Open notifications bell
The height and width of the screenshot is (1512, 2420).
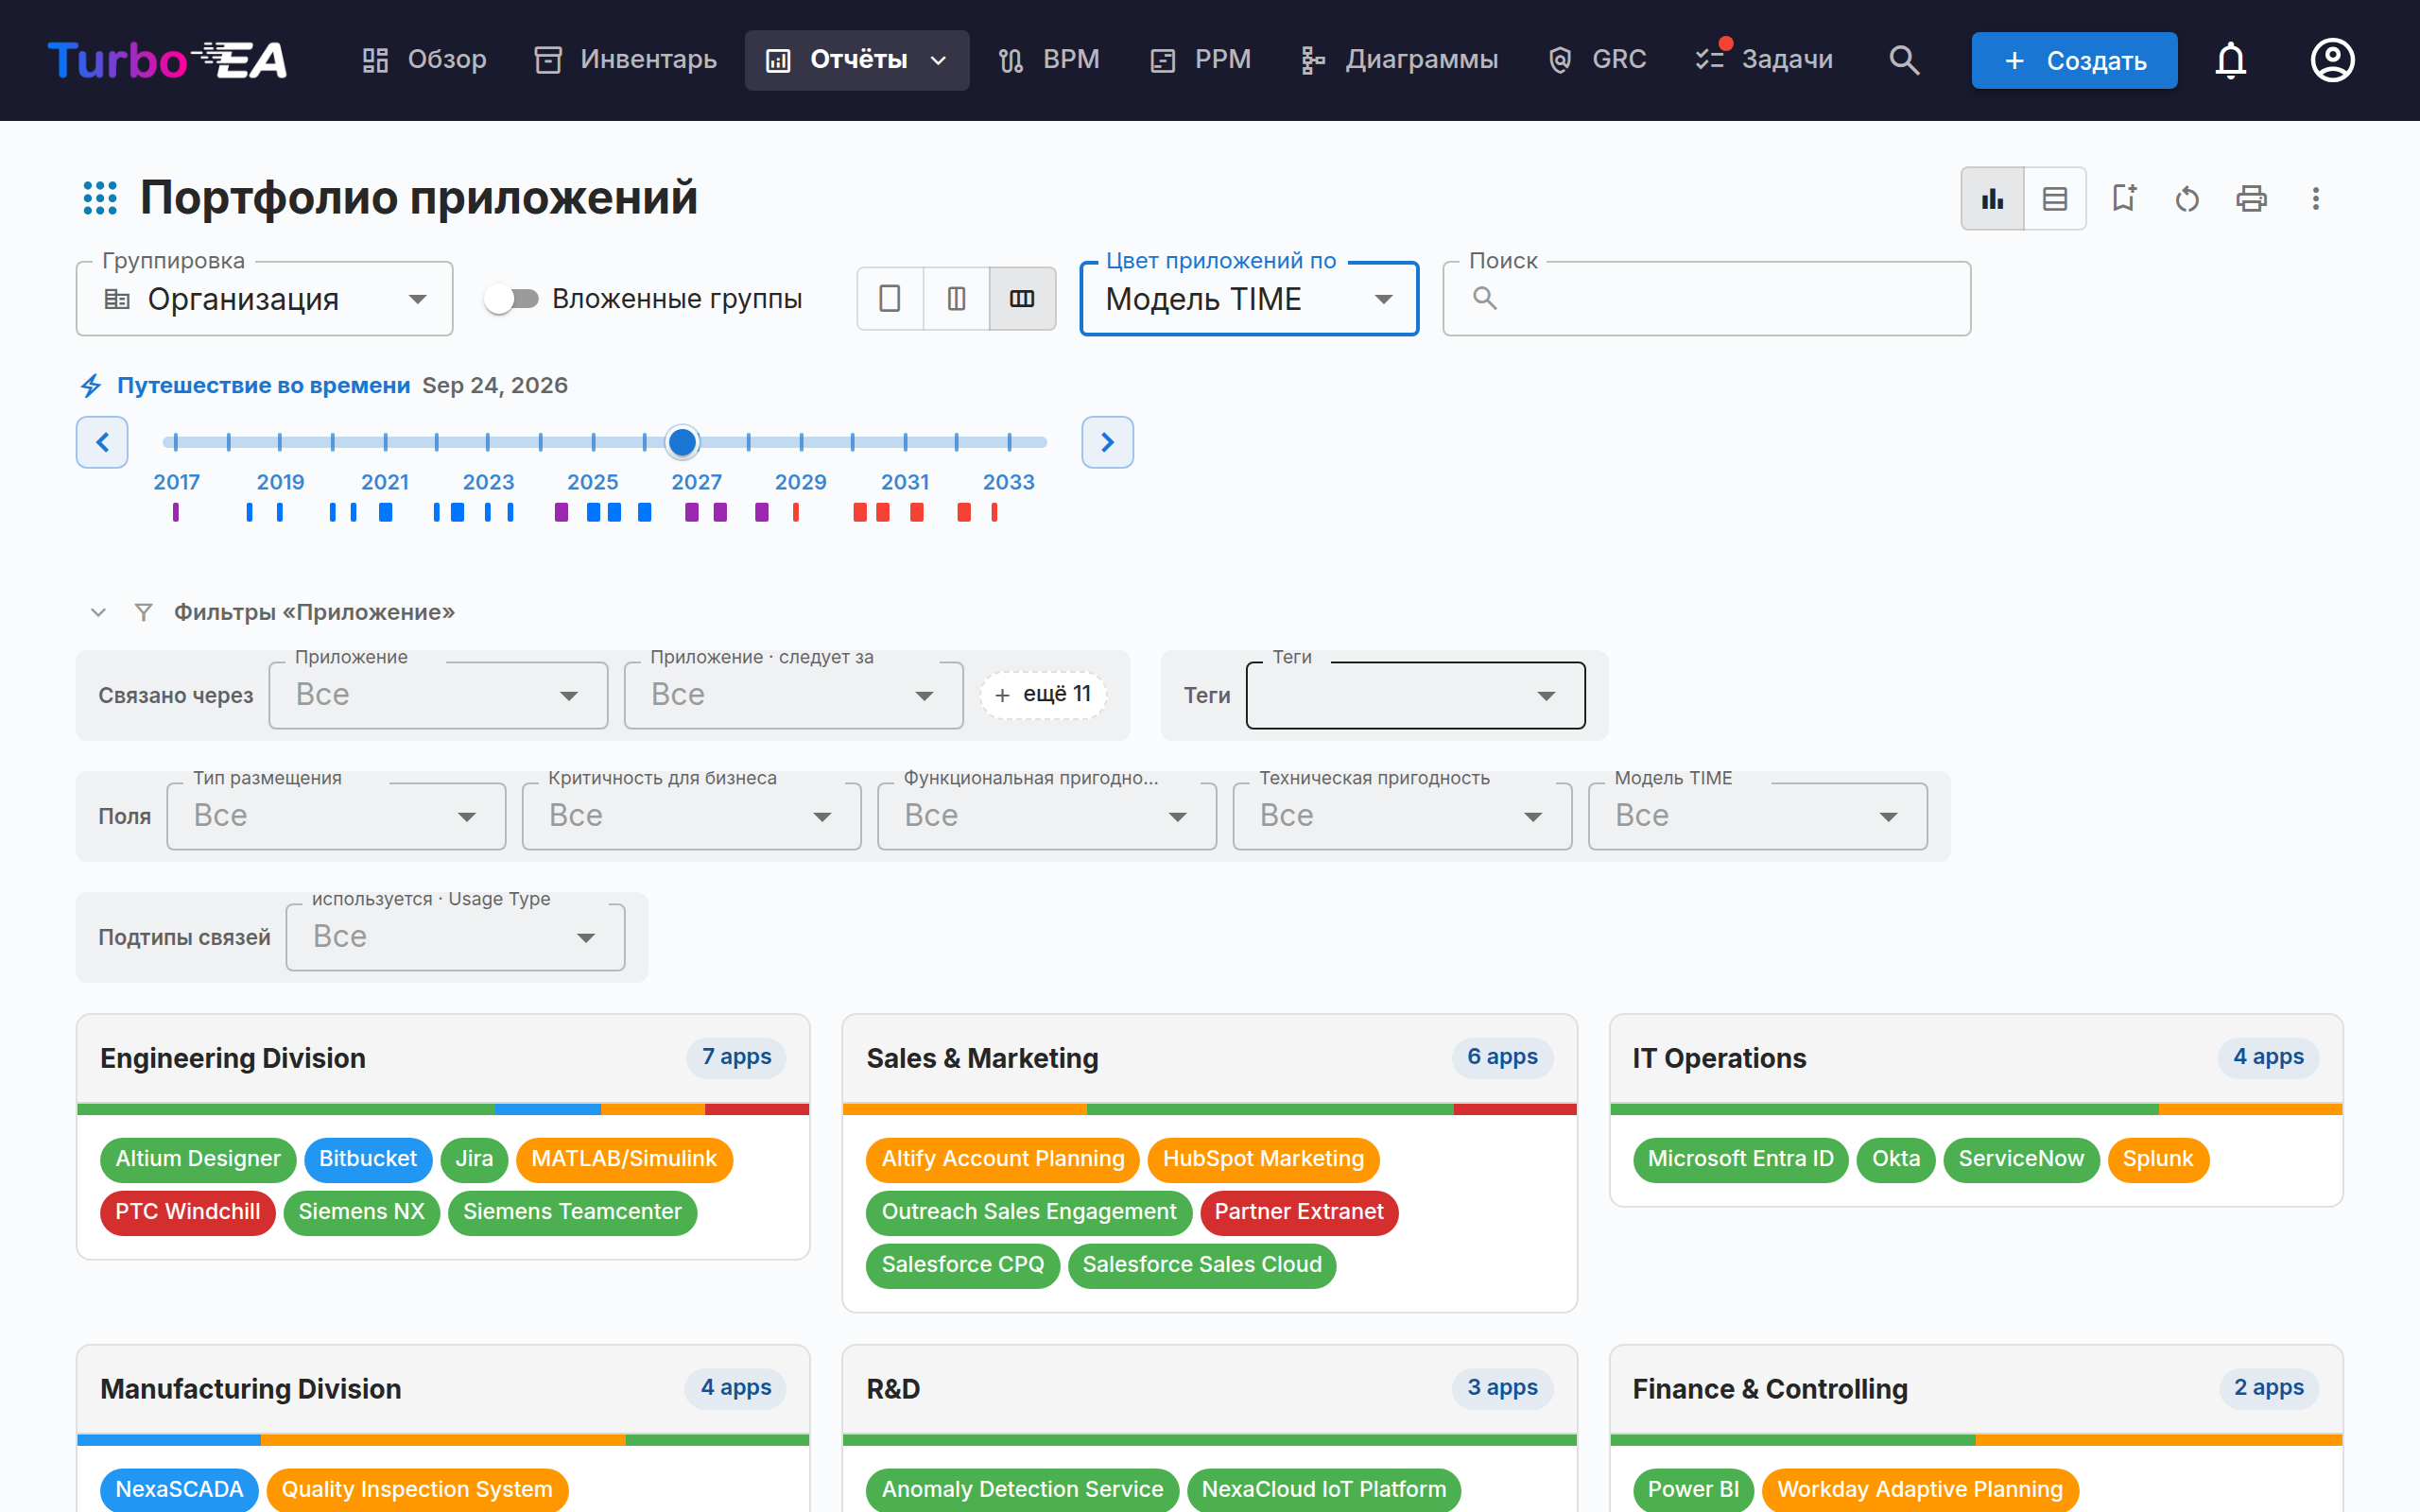[x=2230, y=60]
